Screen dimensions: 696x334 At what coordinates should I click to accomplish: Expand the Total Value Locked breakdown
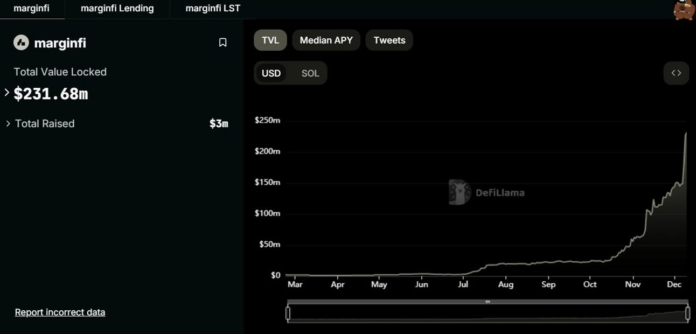[x=7, y=93]
